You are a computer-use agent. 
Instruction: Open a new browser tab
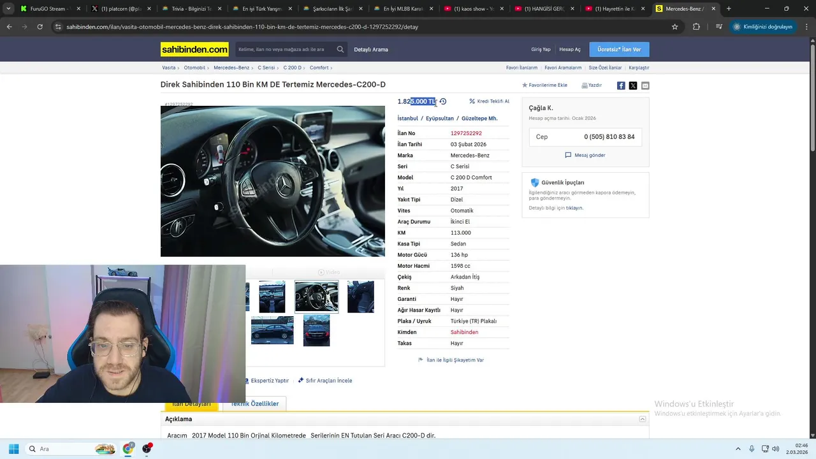[x=729, y=9]
